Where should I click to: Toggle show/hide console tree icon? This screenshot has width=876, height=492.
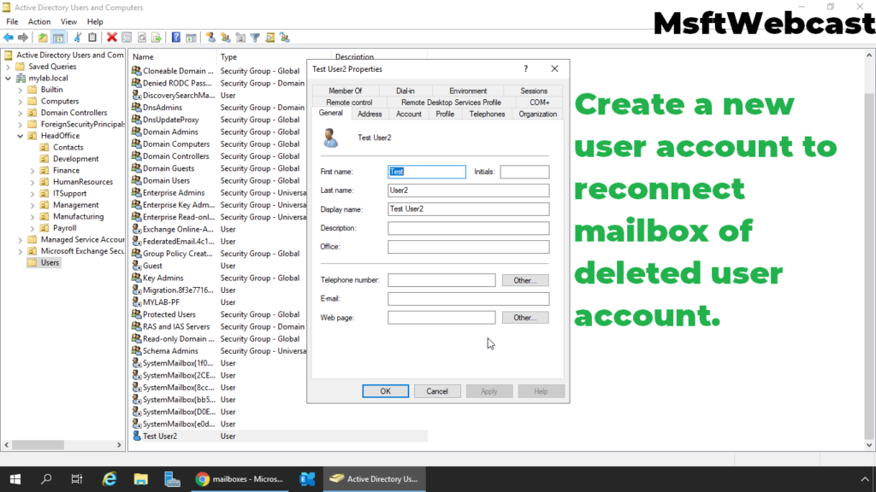pyautogui.click(x=57, y=38)
